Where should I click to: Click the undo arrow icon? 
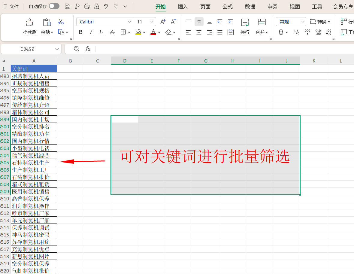coord(106,6)
